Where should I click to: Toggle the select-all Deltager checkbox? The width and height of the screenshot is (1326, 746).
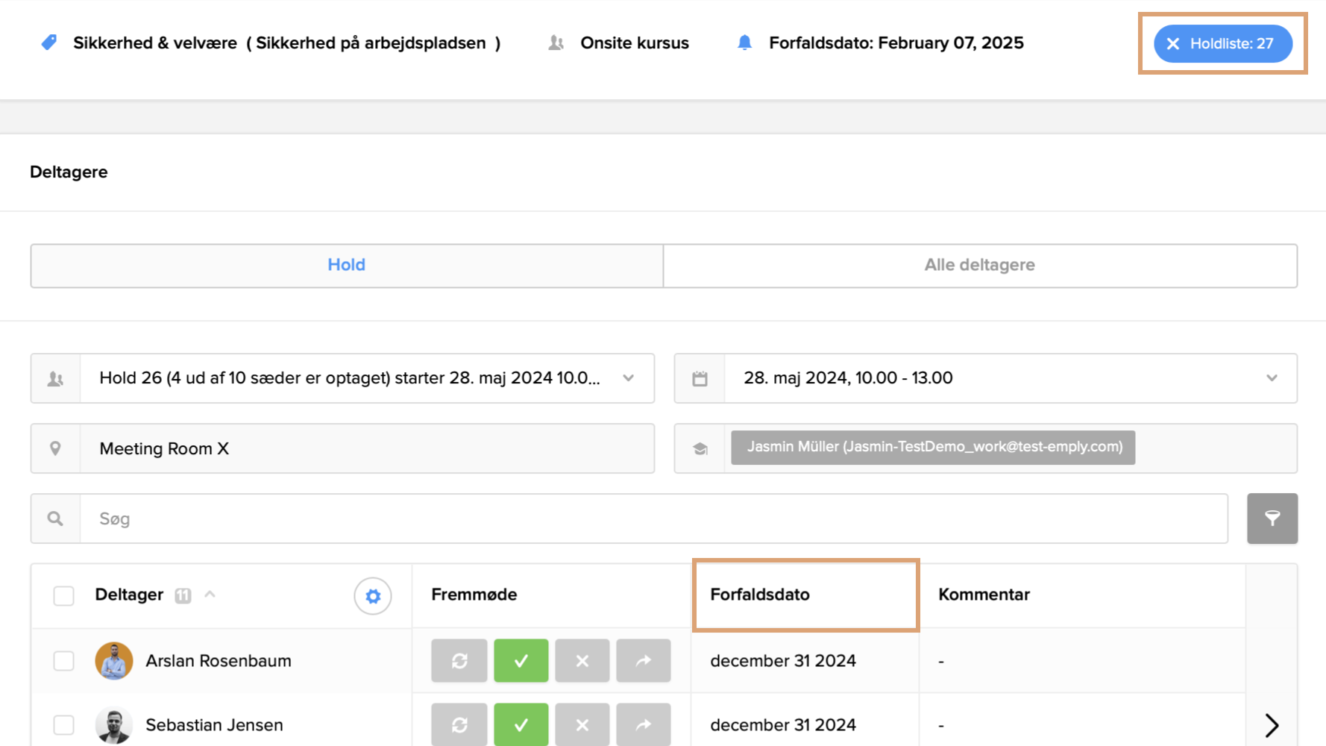(64, 596)
